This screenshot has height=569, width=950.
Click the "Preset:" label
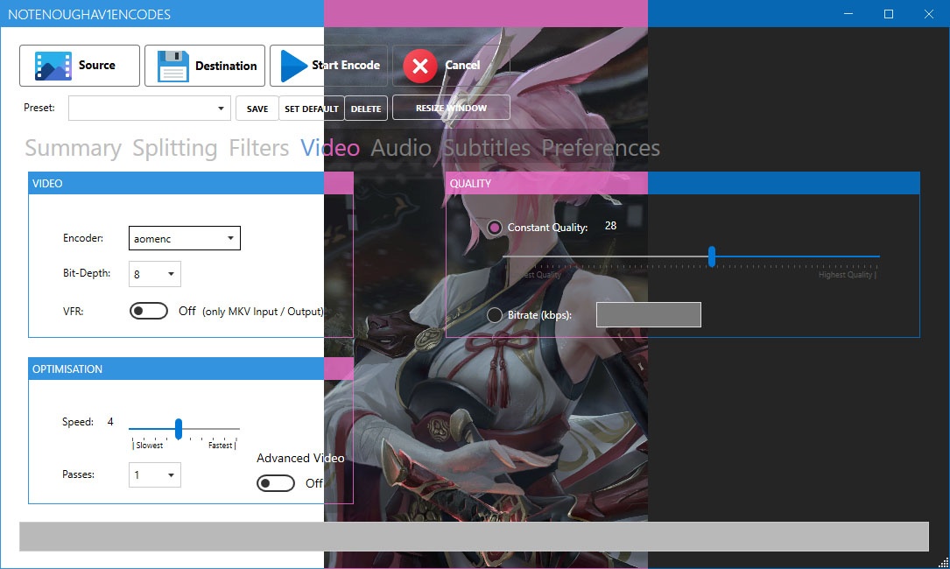[39, 108]
